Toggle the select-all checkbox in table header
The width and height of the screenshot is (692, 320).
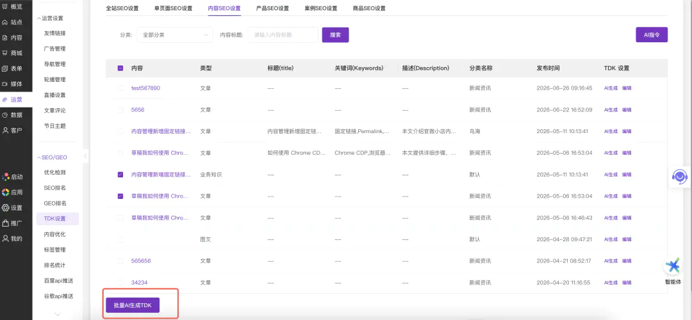point(120,68)
